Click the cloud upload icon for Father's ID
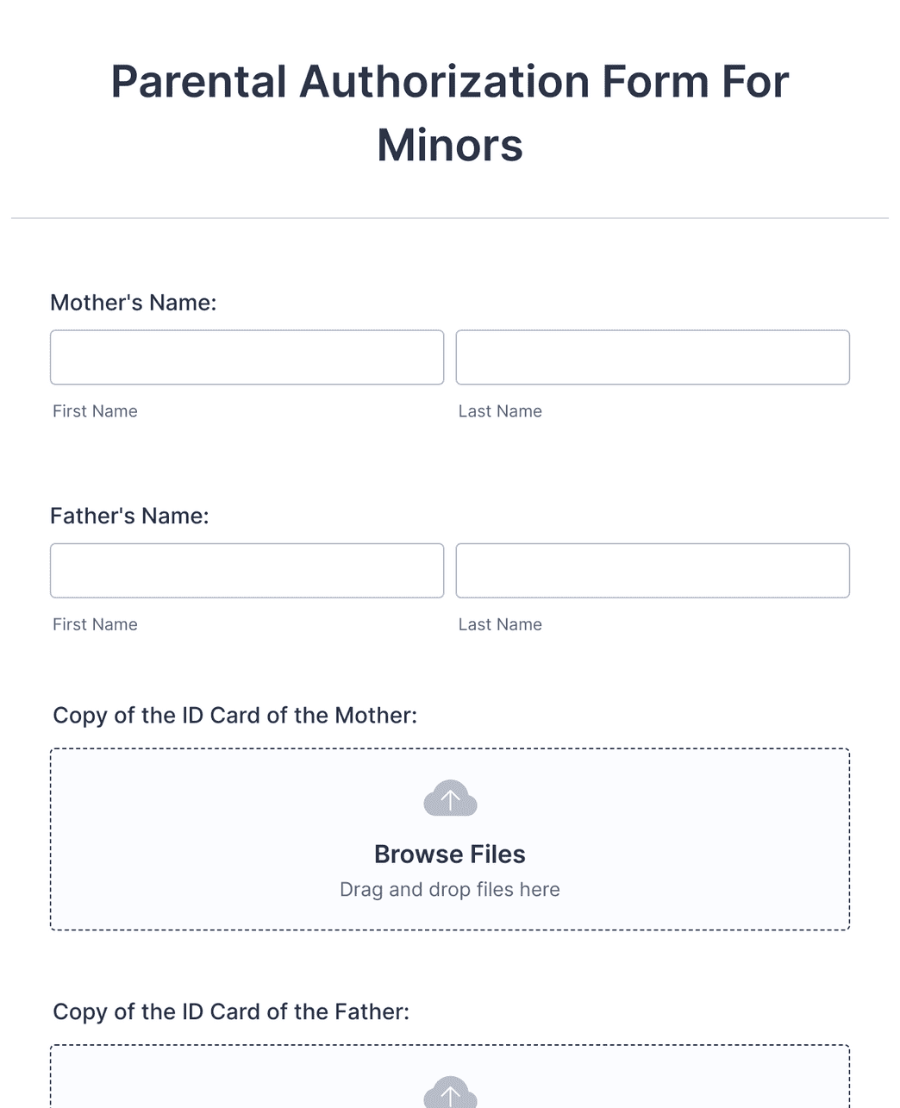900x1108 pixels. coord(450,1092)
